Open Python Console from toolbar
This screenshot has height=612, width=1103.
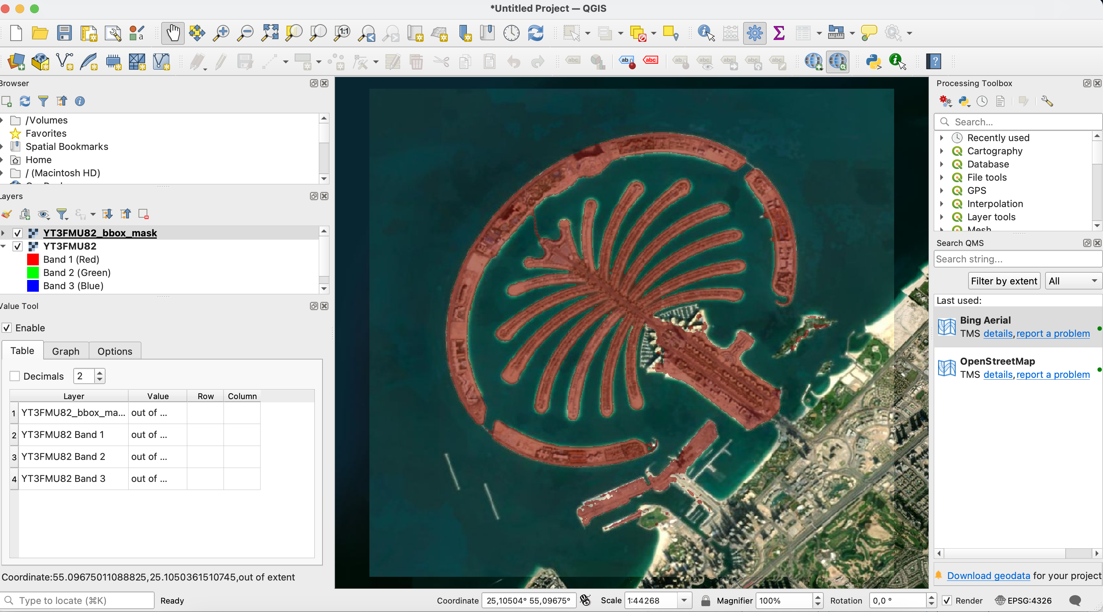pos(873,62)
